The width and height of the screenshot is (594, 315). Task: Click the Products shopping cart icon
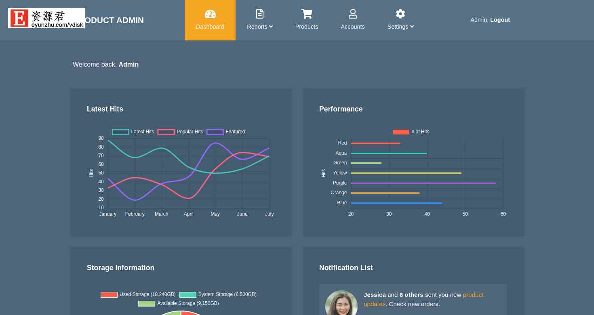point(307,14)
